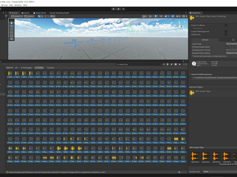Select the Move tool in Scene toolbar
This screenshot has width=237, height=177.
click(x=12, y=26)
